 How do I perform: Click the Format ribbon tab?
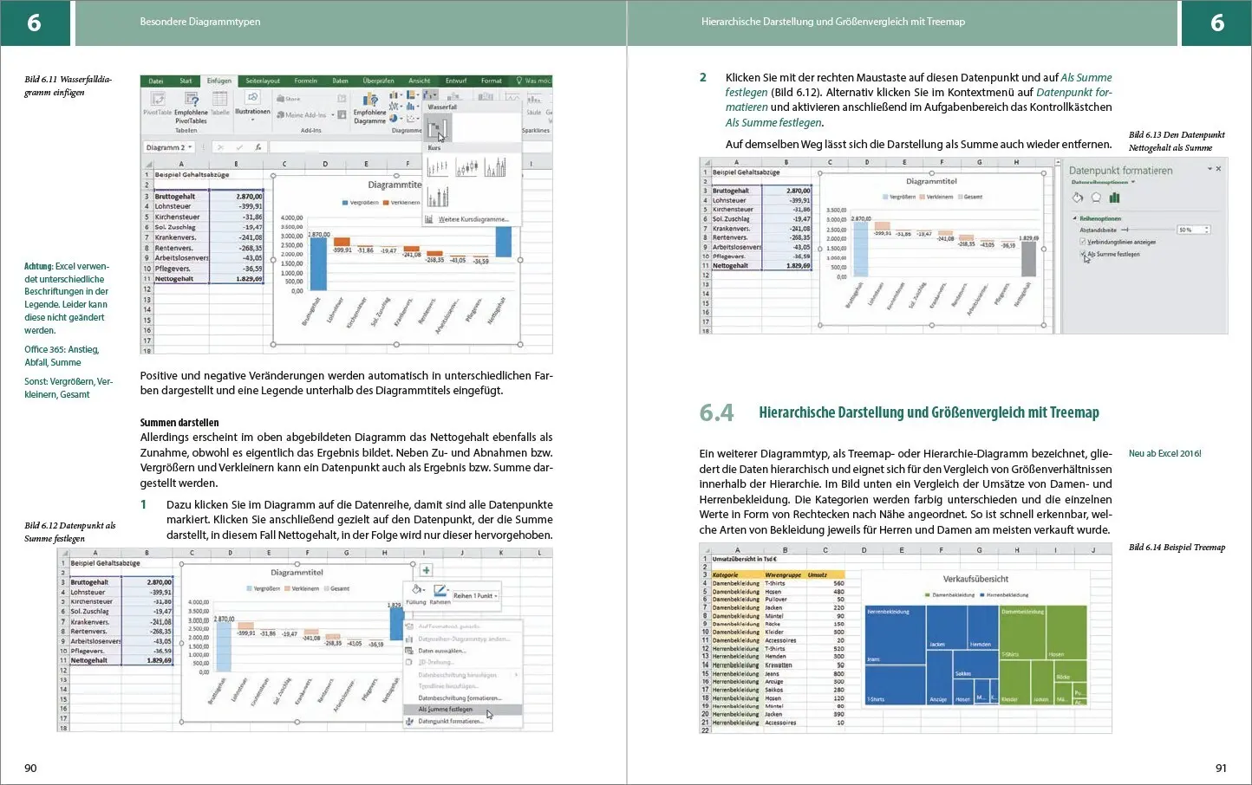tap(492, 81)
